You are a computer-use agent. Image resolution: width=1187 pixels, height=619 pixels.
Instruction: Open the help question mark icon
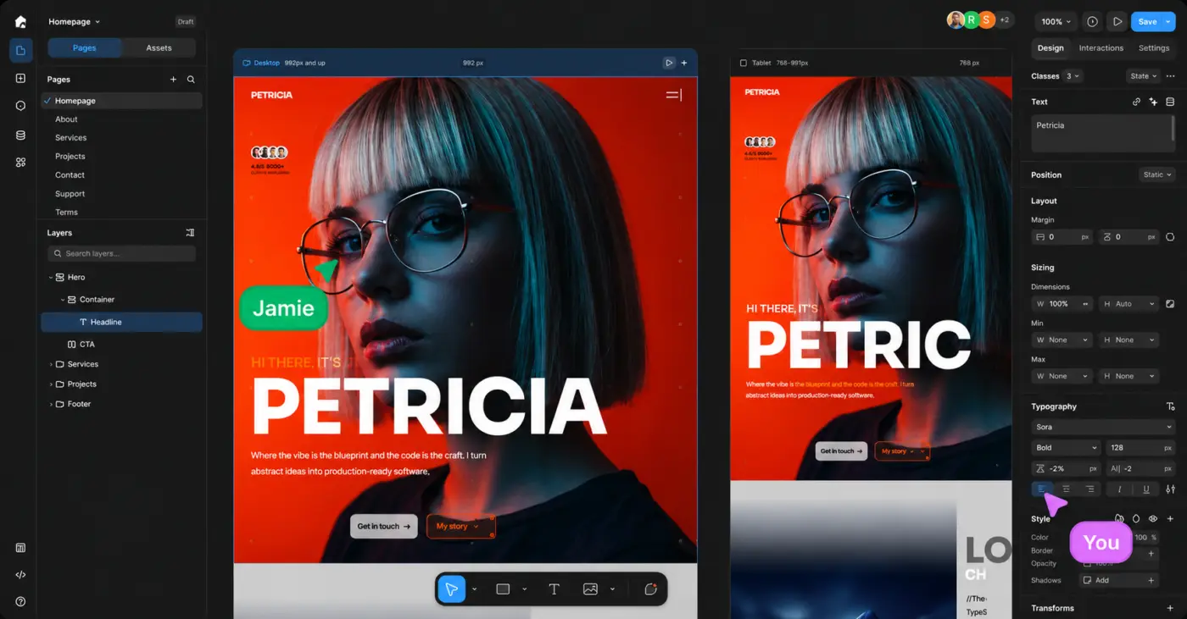tap(20, 601)
